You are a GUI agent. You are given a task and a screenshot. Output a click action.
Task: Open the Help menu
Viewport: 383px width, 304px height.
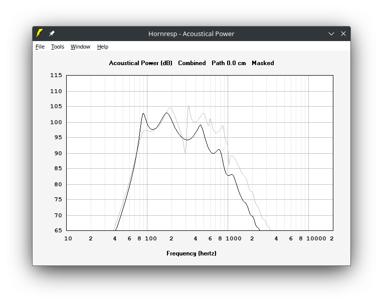103,47
